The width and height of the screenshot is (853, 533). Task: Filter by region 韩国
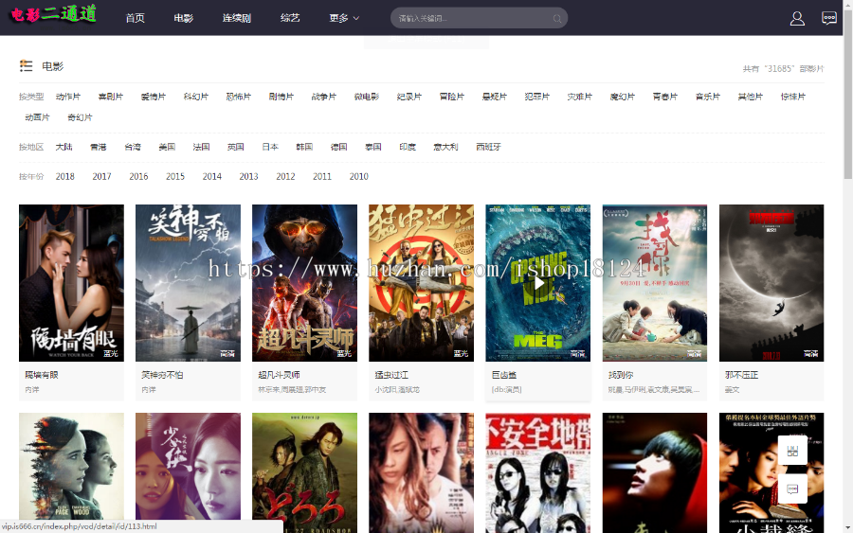[304, 148]
